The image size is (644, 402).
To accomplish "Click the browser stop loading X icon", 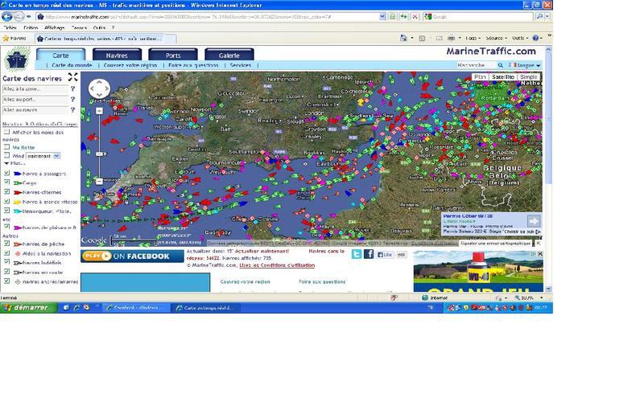I will coord(415,17).
